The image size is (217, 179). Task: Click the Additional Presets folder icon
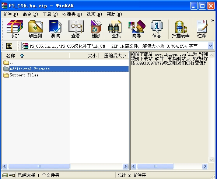6,69
